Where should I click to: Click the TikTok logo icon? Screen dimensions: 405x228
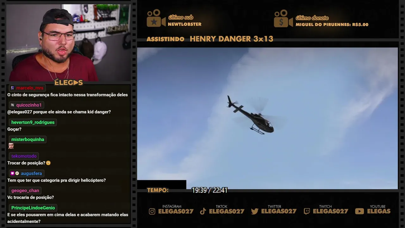(203, 211)
